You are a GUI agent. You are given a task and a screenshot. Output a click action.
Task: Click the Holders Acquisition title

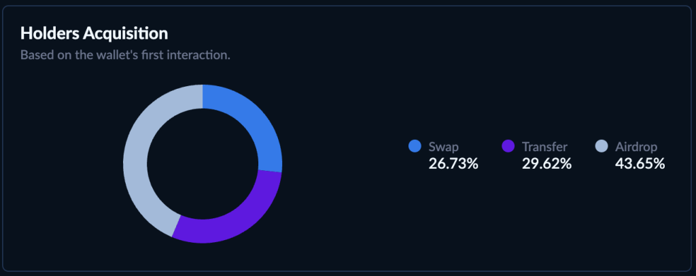click(94, 33)
